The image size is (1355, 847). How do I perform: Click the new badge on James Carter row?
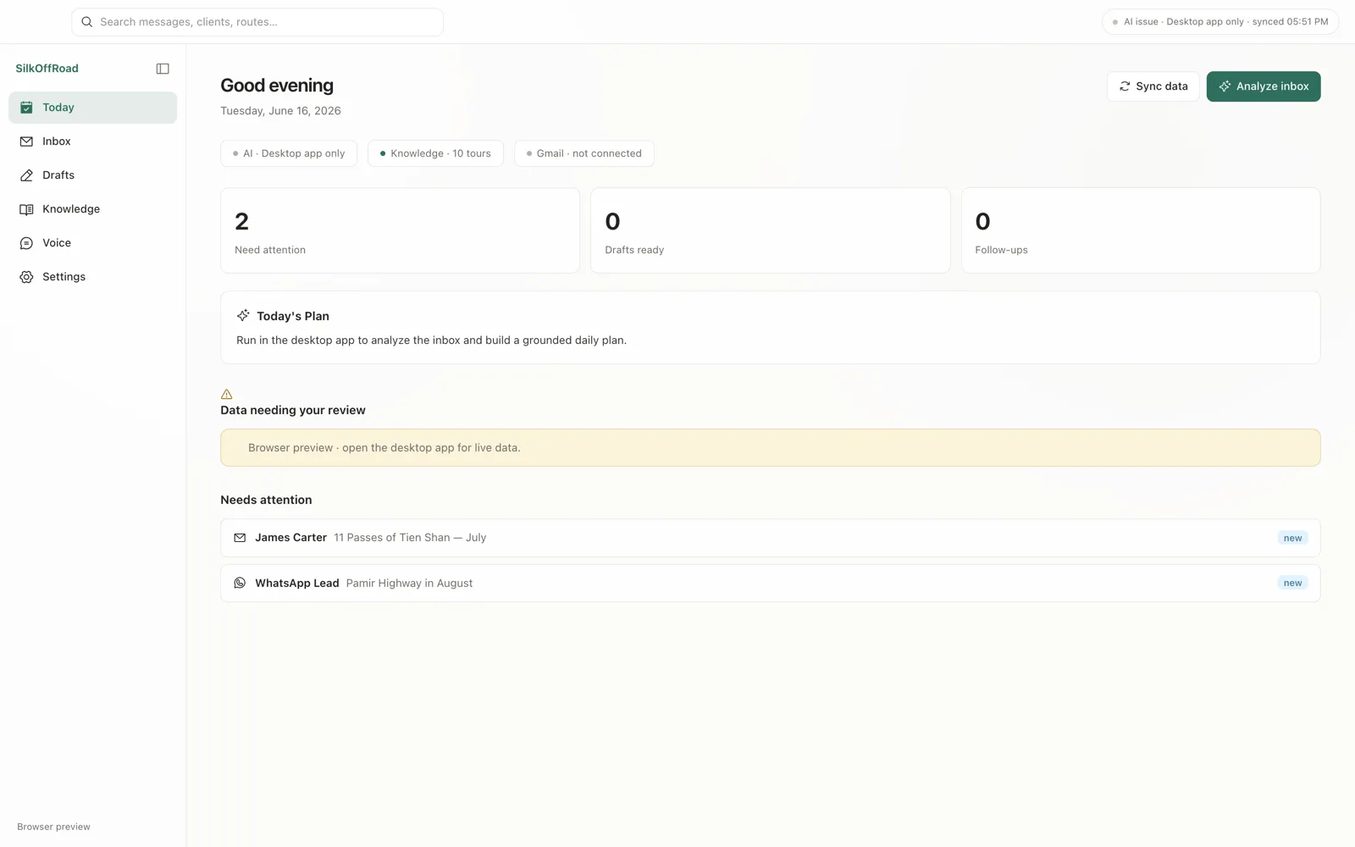[1292, 538]
